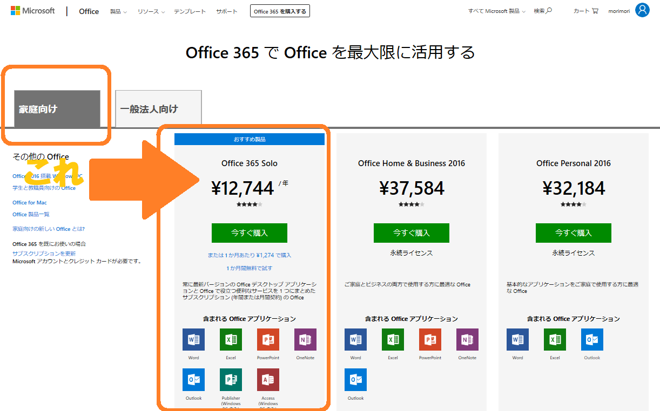Click 1 か月間無料で試す link
The width and height of the screenshot is (660, 411).
pos(250,268)
